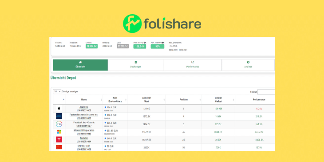Click the green 50% TTWROR badge
This screenshot has width=324, height=162.
click(158, 46)
